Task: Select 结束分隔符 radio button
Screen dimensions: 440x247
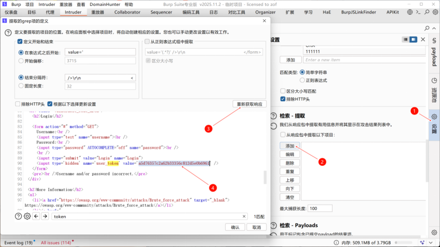Action: (21, 78)
